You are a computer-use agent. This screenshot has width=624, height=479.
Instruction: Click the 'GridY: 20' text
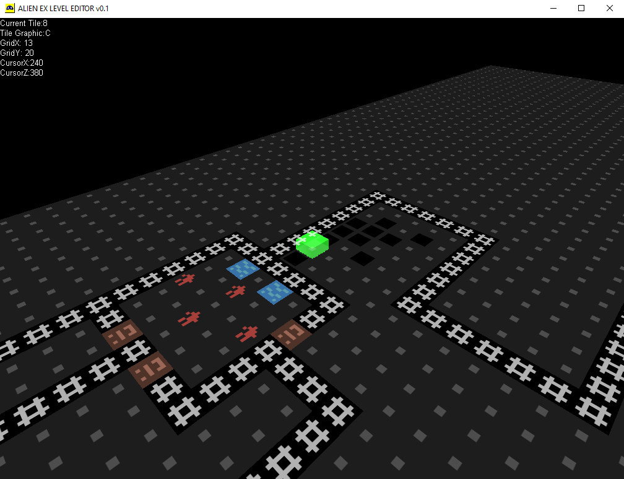click(17, 53)
